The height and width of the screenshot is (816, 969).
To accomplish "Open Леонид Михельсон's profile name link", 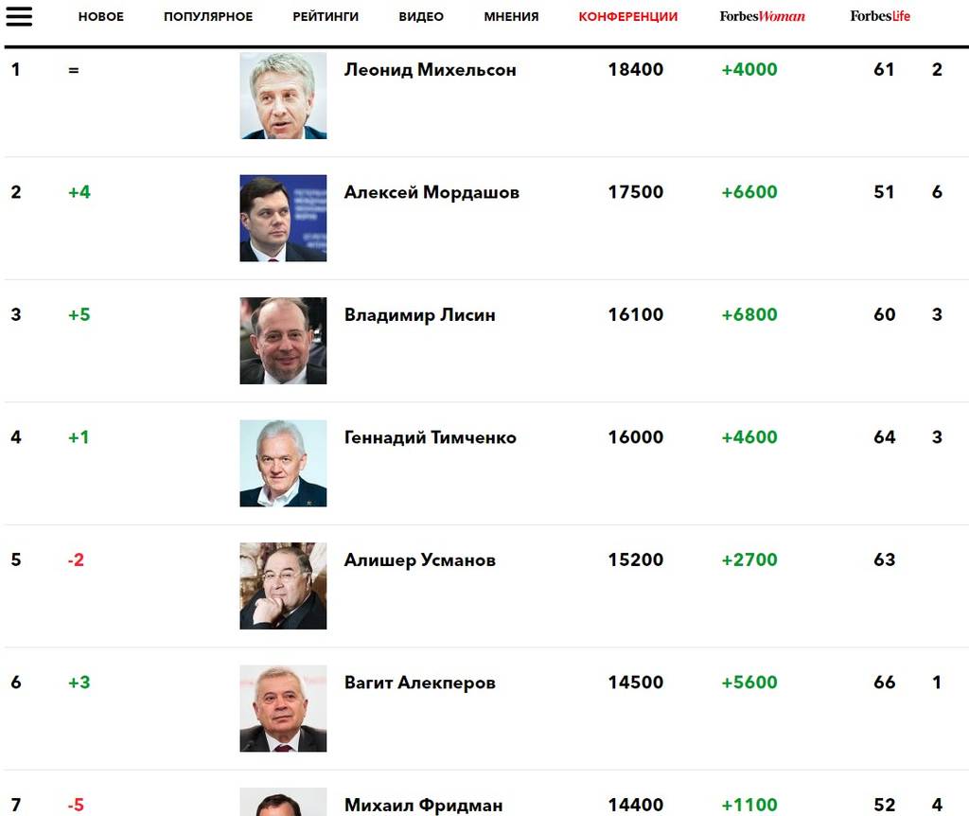I will tap(430, 69).
